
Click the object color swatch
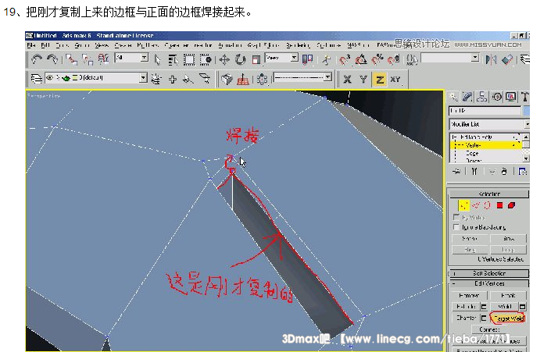[x=526, y=111]
